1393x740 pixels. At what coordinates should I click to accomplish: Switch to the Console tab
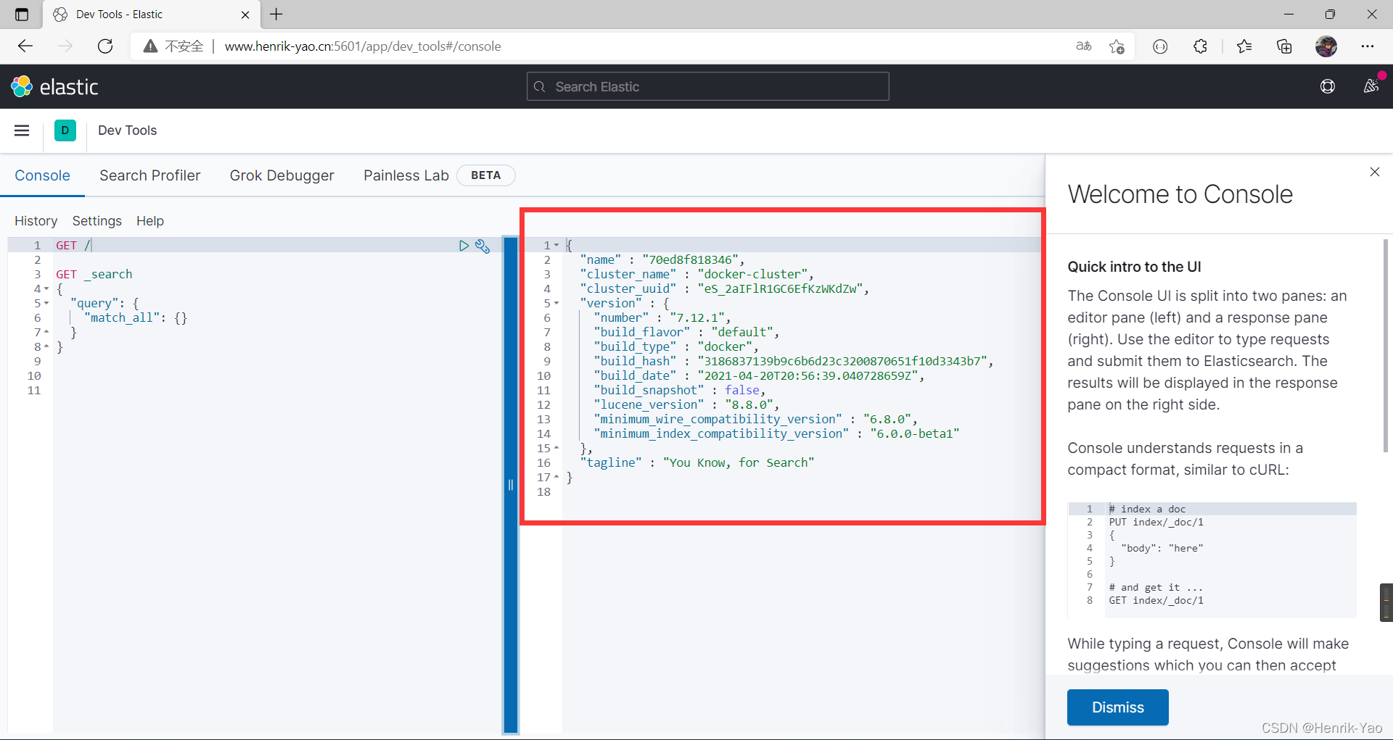click(x=42, y=175)
